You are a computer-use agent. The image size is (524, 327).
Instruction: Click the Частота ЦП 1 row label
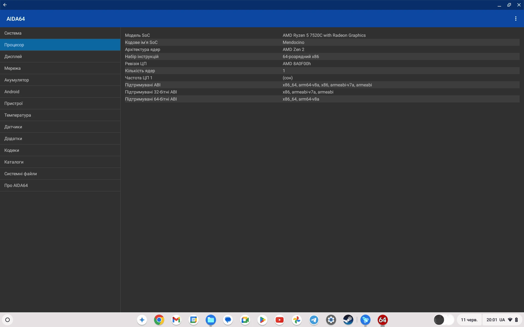pos(139,78)
